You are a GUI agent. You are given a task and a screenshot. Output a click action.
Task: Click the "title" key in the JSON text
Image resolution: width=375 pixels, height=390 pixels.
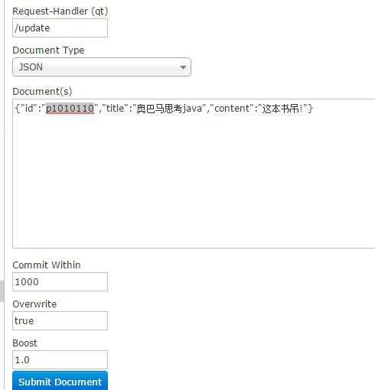tap(115, 109)
